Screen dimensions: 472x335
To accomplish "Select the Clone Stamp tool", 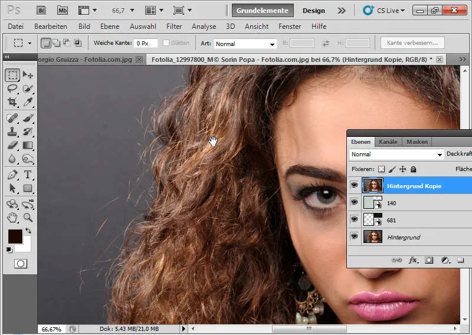I will 12,132.
